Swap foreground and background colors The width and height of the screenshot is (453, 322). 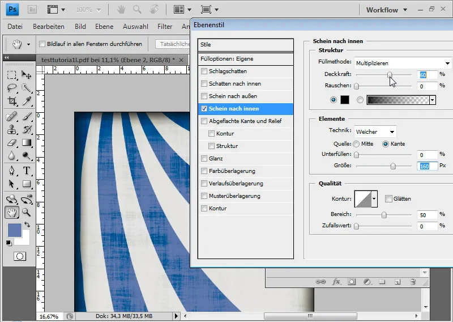(x=27, y=224)
